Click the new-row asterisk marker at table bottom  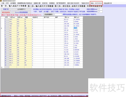(2, 67)
